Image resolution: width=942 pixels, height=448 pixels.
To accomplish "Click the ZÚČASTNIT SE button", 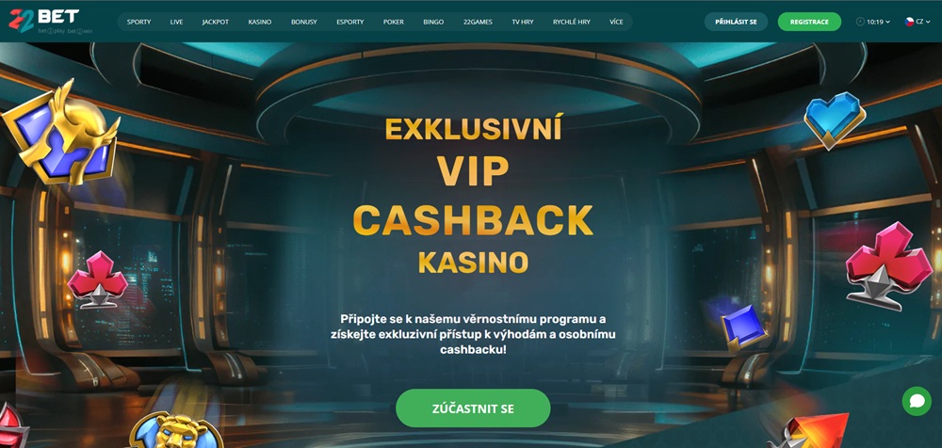I will point(473,408).
